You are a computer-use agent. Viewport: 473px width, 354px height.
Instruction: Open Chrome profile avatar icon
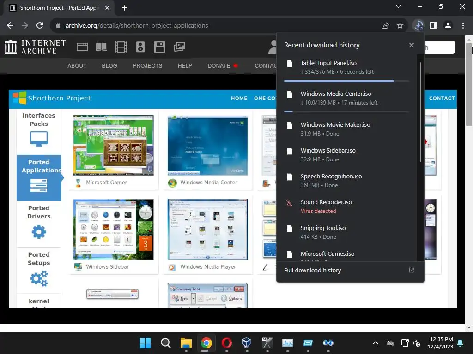coord(448,26)
